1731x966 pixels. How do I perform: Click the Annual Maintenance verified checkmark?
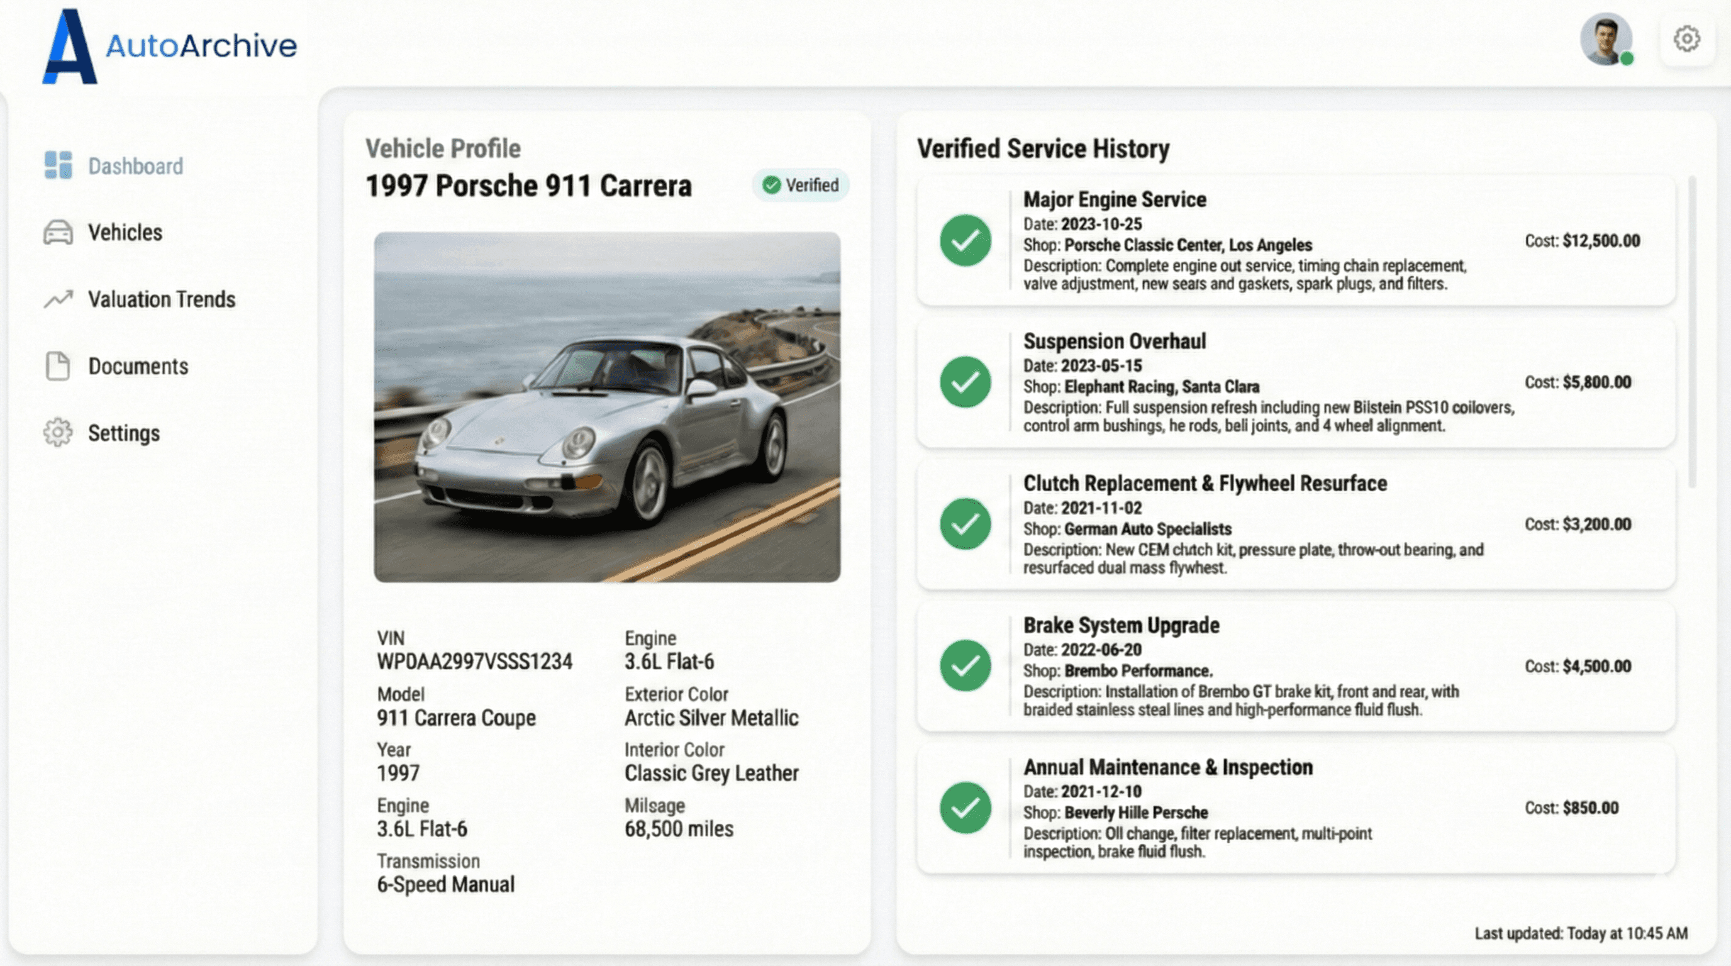click(965, 808)
